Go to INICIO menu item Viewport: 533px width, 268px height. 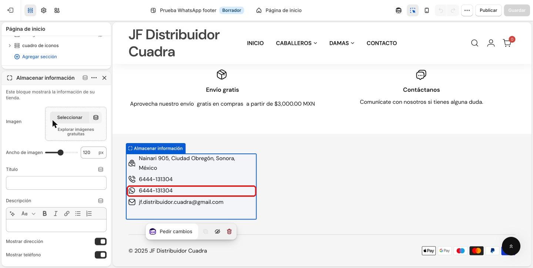pyautogui.click(x=255, y=43)
